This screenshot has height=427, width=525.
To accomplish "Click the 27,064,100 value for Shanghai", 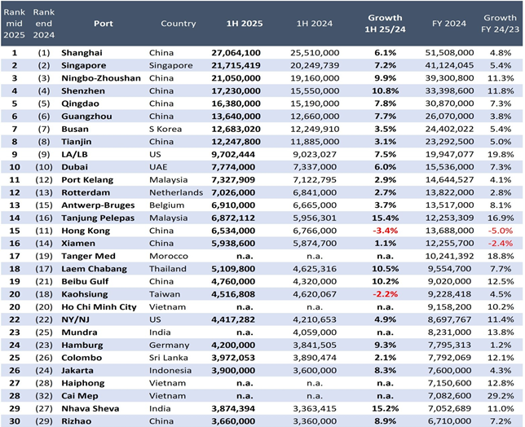I will (236, 52).
